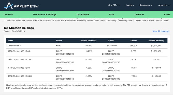Click the -$6,197 value cell
The width and height of the screenshot is (173, 95).
point(156,60)
